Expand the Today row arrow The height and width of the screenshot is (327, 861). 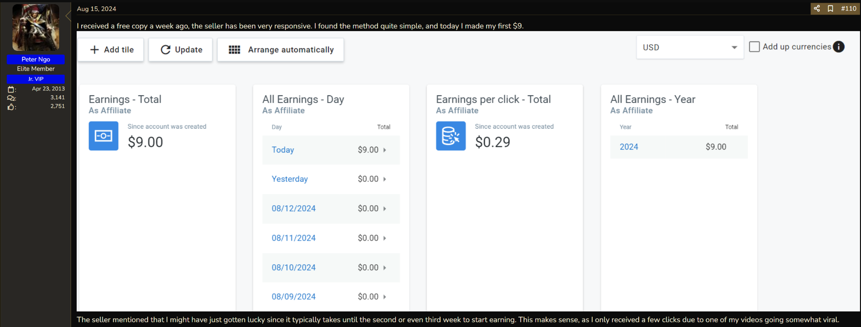tap(384, 150)
